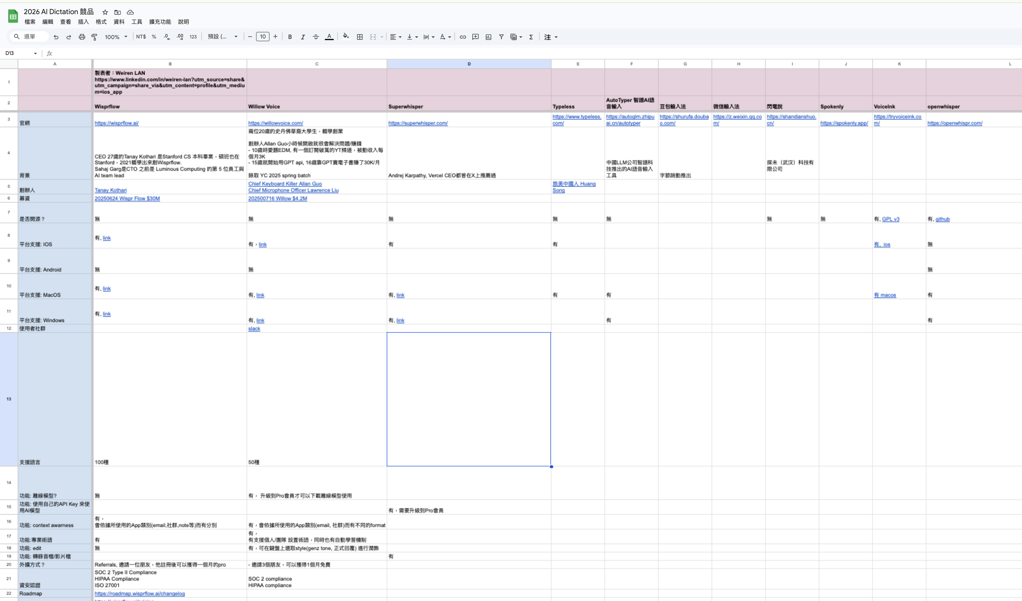Open the 100% zoom dropdown
Viewport: 1022px width, 601px height.
[x=116, y=37]
